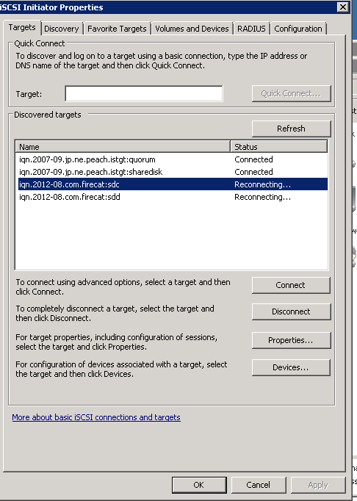Screen dimensions: 357x501
Task: Open the Configuration tab
Action: coord(298,29)
